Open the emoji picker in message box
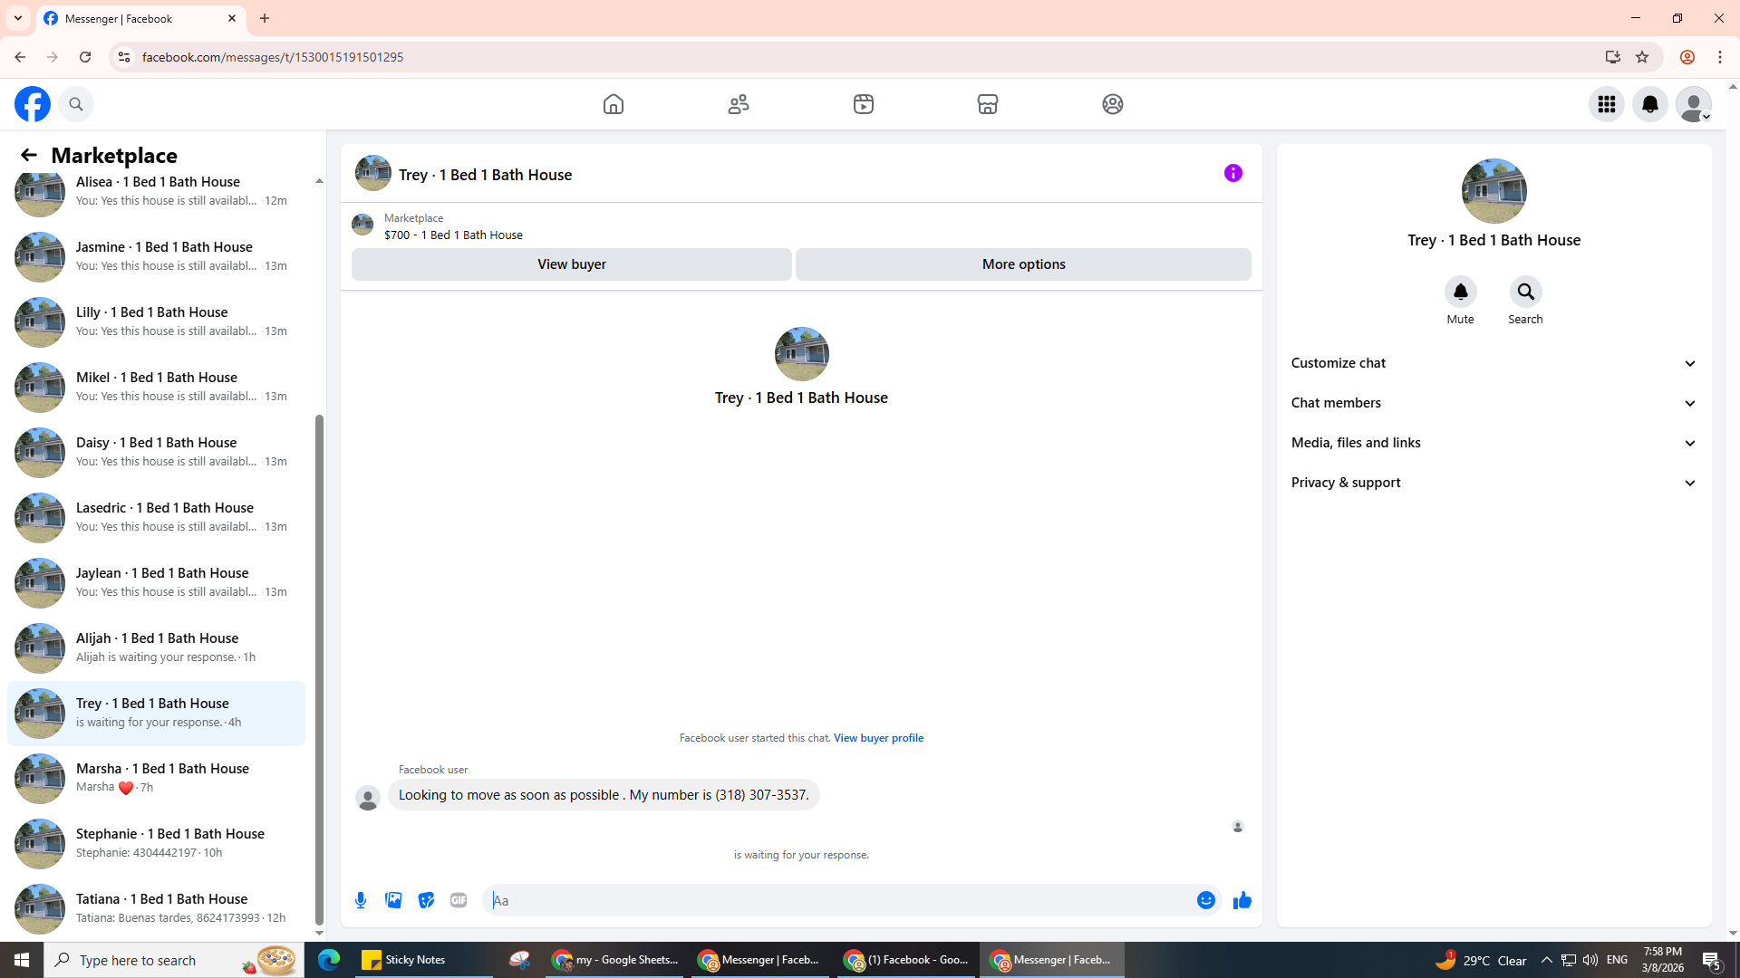Image resolution: width=1740 pixels, height=978 pixels. point(1205,900)
